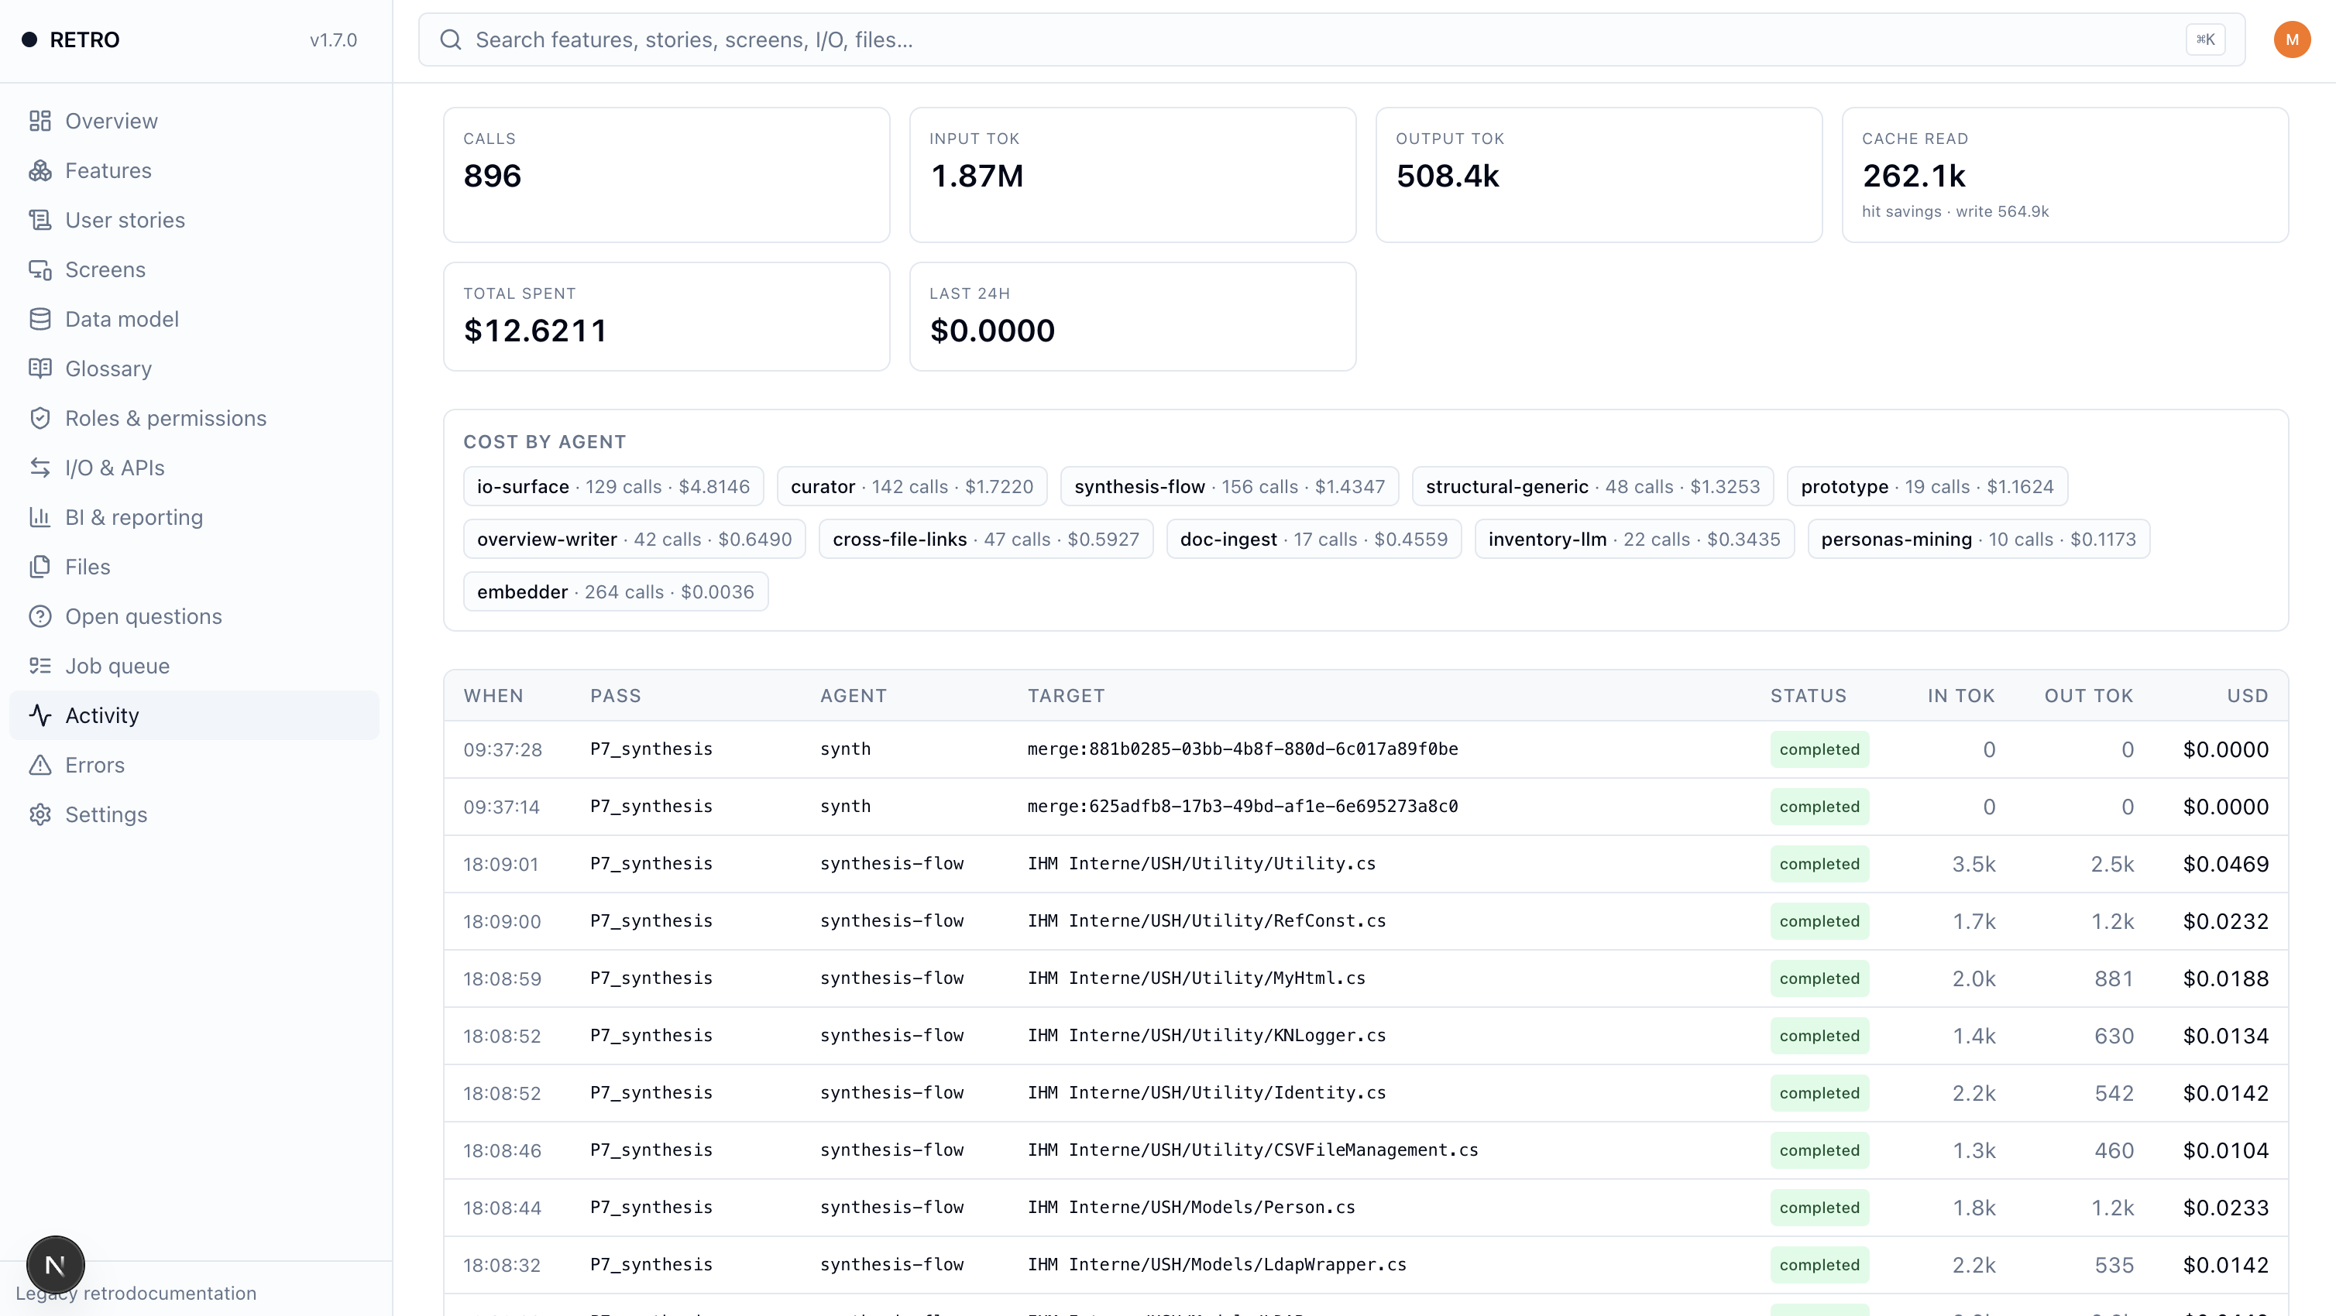Click the personas-mining agent chip
2336x1316 pixels.
click(x=1979, y=540)
